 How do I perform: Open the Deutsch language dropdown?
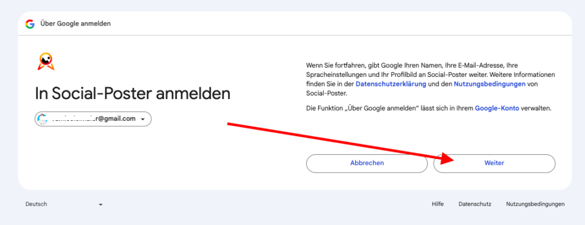[x=64, y=204]
